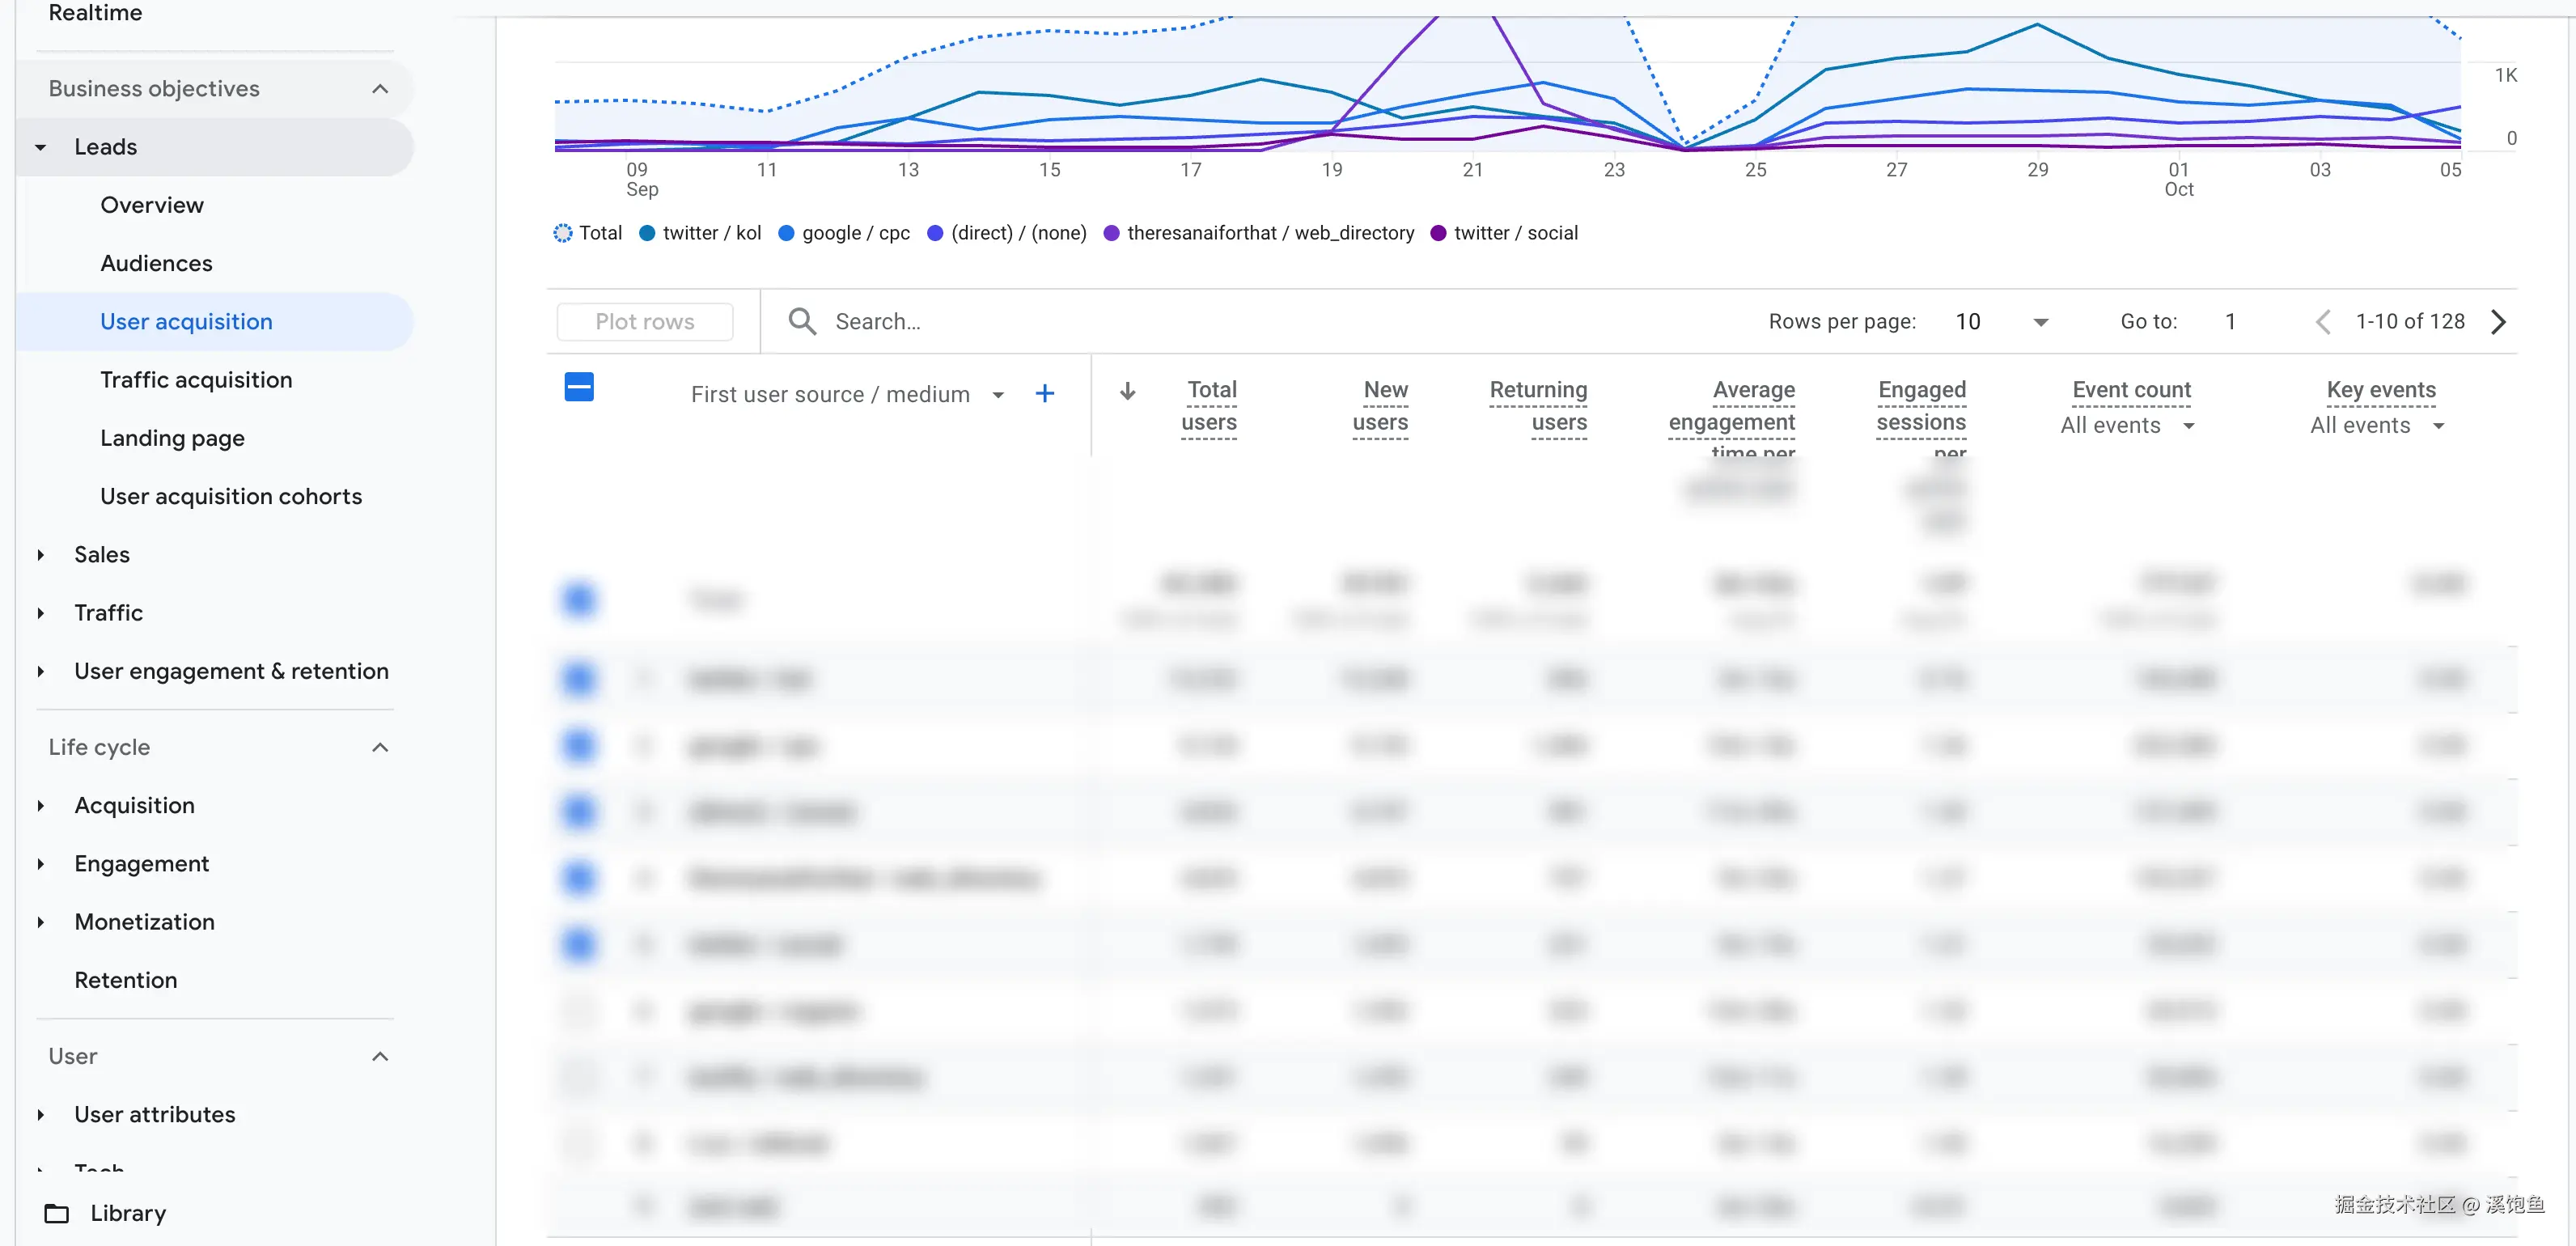Open the Landing page report
The height and width of the screenshot is (1246, 2576).
click(172, 438)
